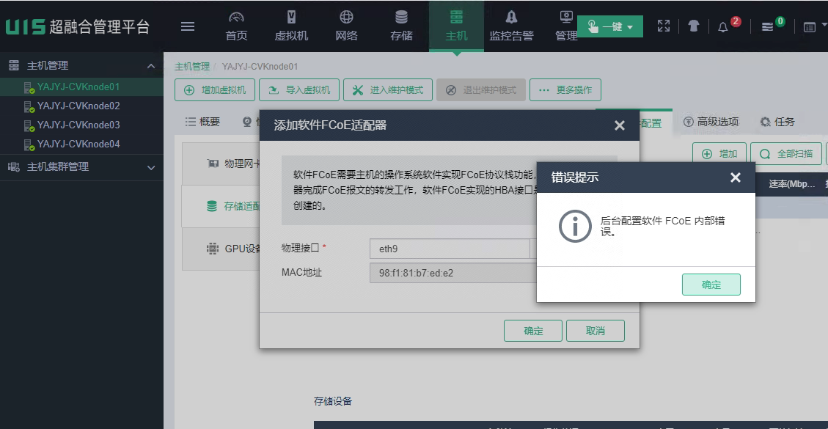Switch to the 任务 tab

[x=777, y=122]
